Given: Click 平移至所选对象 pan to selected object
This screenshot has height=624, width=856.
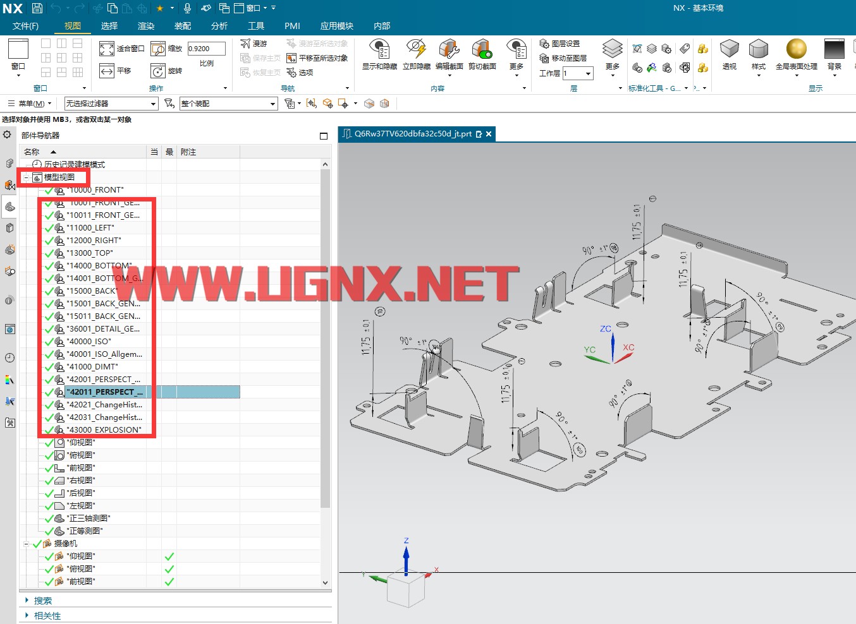Looking at the screenshot, I should point(317,58).
